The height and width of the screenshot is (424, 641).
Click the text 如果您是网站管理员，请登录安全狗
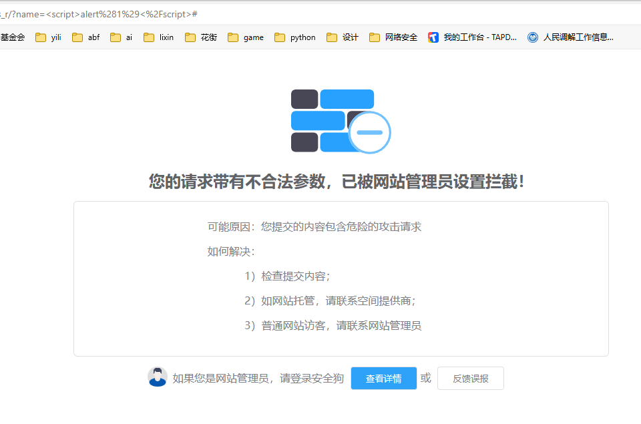(258, 378)
